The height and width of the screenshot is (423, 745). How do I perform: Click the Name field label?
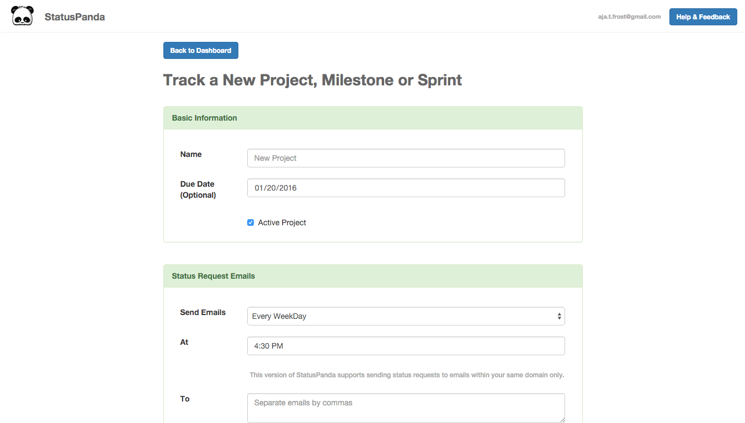point(191,154)
